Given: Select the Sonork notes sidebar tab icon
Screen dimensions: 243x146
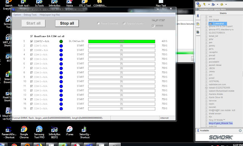Looking at the screenshot, I should coord(198,24).
